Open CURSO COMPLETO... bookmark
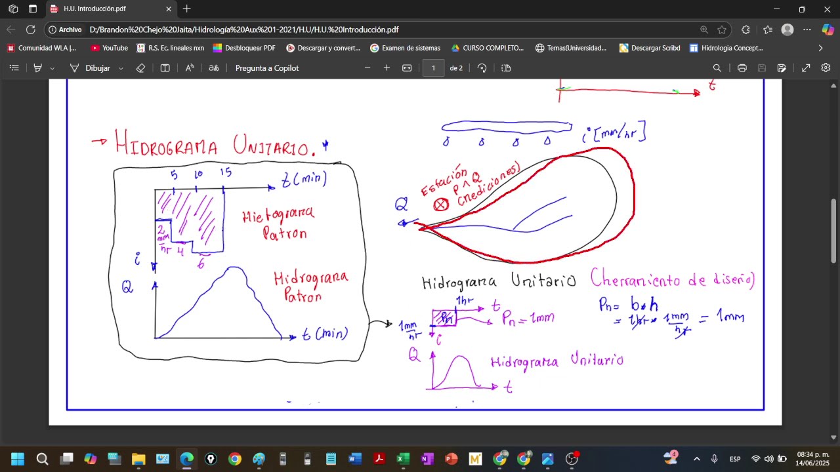The height and width of the screenshot is (472, 840). click(487, 48)
